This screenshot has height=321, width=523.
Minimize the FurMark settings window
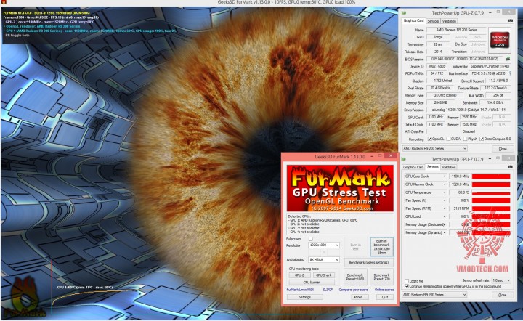pyautogui.click(x=372, y=156)
